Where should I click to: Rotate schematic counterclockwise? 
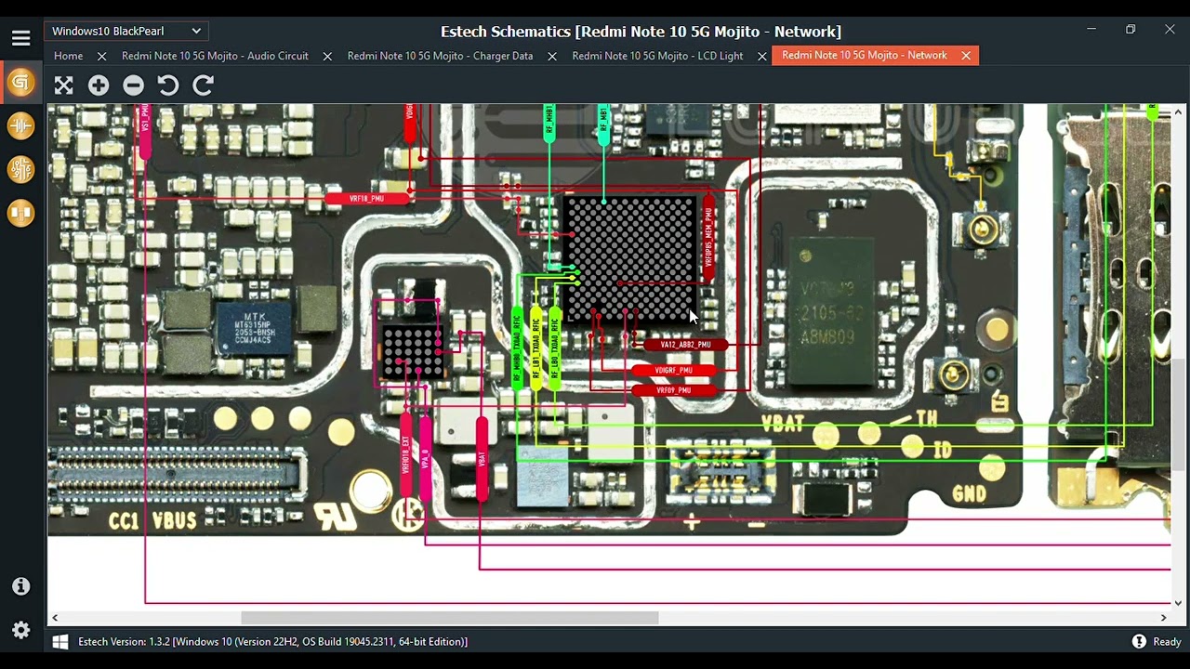pos(167,85)
